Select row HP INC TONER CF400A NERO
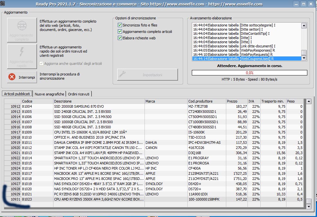The image size is (317, 217). (x=154, y=168)
